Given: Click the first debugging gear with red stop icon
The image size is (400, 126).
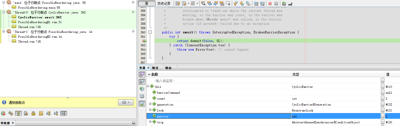Looking at the screenshot, I should 3,113.
